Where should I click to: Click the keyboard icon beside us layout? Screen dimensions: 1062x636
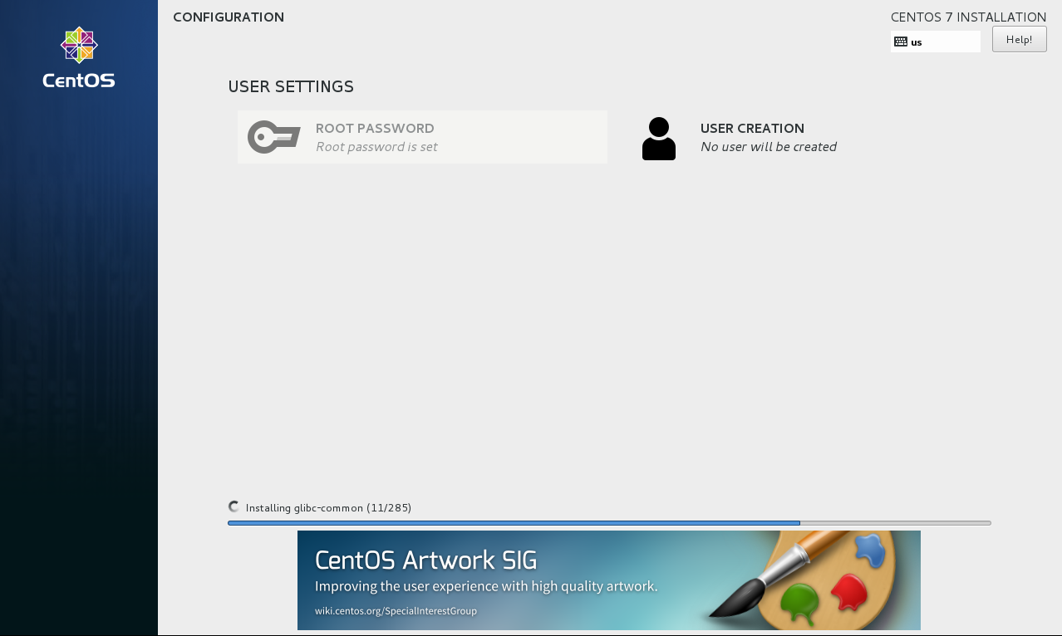[x=901, y=42]
